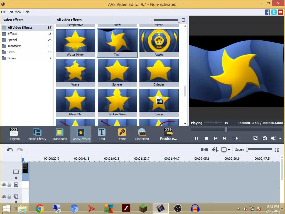285x214 pixels.
Task: Adjust the playback speed slider
Action: coord(216,123)
